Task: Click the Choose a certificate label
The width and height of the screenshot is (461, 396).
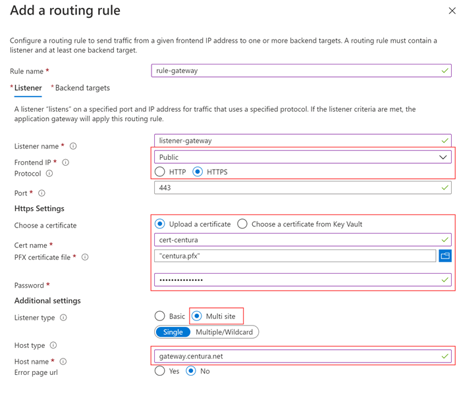Action: (x=45, y=226)
